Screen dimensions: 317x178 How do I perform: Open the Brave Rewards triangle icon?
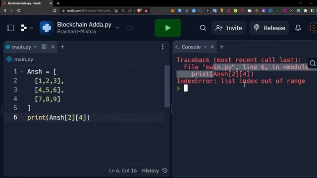(146, 10)
